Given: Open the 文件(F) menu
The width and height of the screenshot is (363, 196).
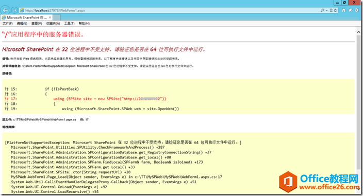Looking at the screenshot, I should pyautogui.click(x=8, y=23).
